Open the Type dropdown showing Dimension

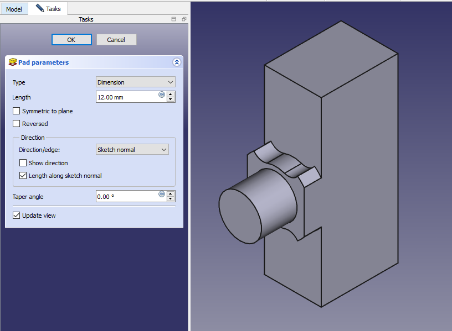point(136,82)
